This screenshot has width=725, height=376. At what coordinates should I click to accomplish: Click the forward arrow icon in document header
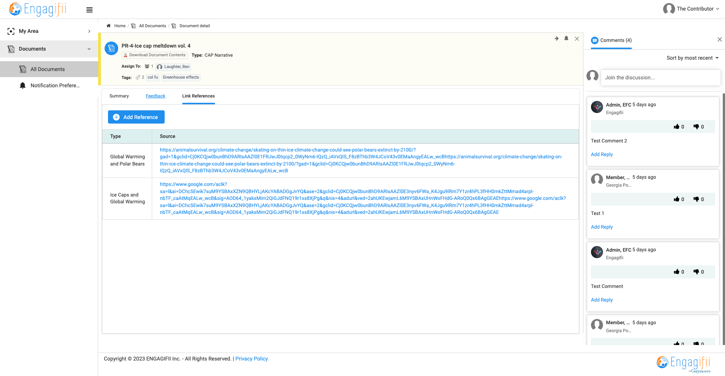coord(557,39)
